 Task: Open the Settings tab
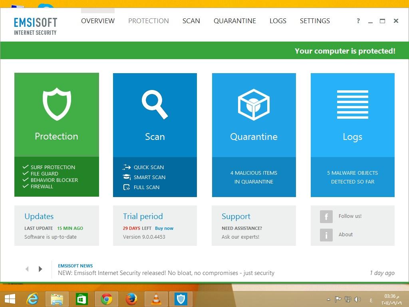315,21
